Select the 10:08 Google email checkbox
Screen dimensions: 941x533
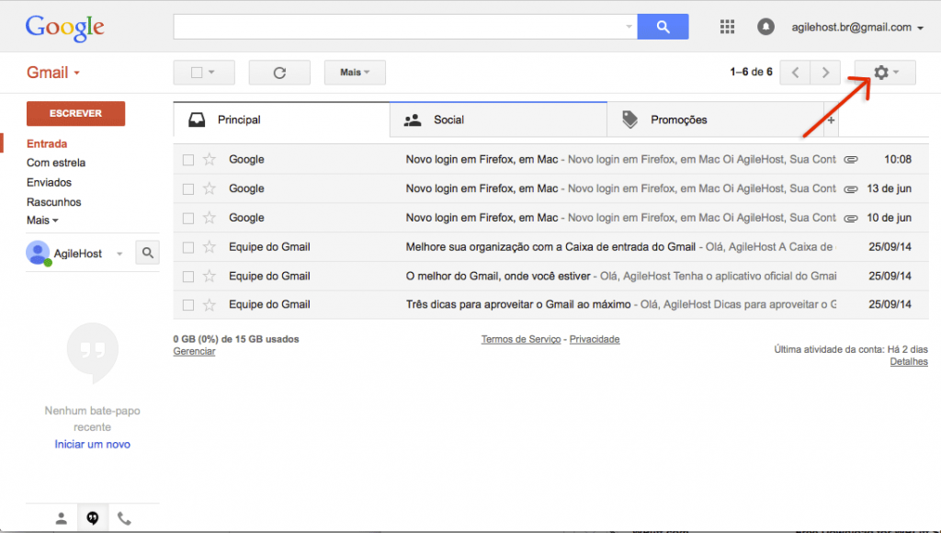point(188,160)
